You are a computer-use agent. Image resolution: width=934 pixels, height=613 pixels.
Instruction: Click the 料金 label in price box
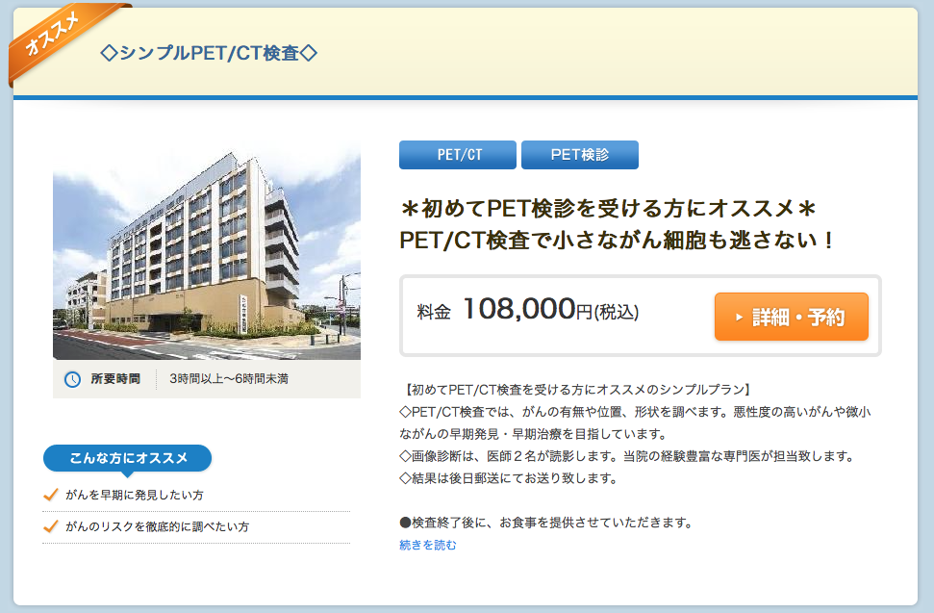coord(434,312)
